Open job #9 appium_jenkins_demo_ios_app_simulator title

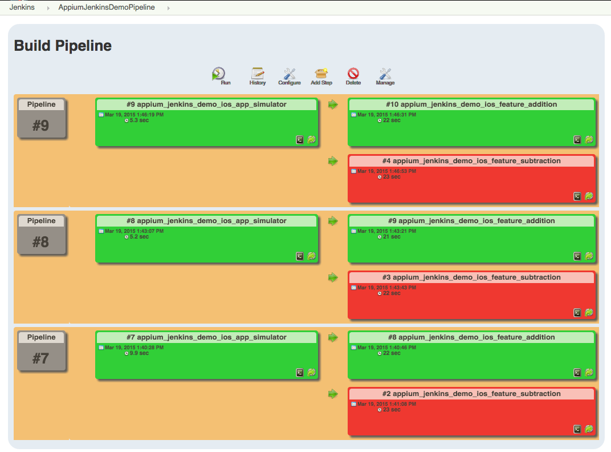click(206, 104)
